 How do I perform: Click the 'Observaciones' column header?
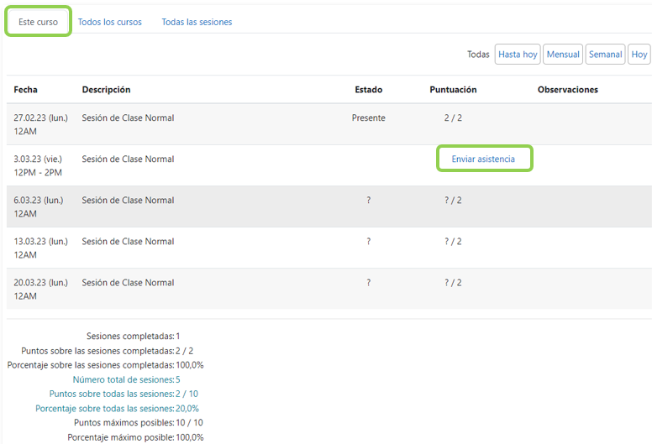point(567,90)
